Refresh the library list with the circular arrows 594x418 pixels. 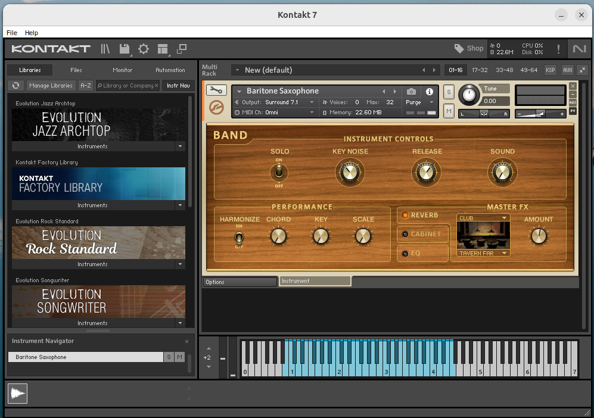pos(16,86)
